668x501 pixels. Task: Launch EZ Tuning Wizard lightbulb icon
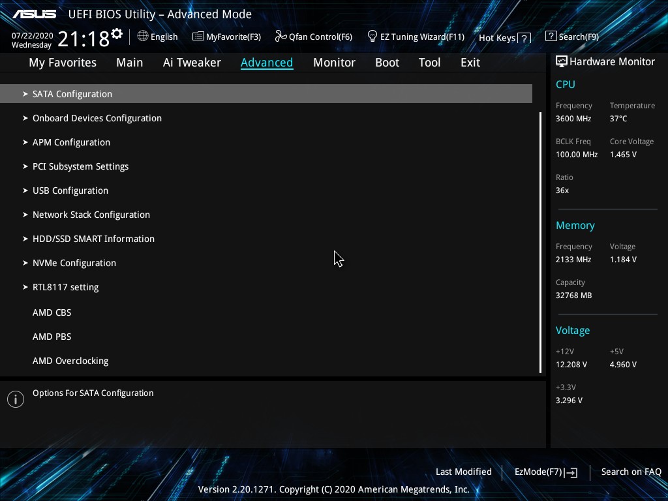pyautogui.click(x=372, y=36)
